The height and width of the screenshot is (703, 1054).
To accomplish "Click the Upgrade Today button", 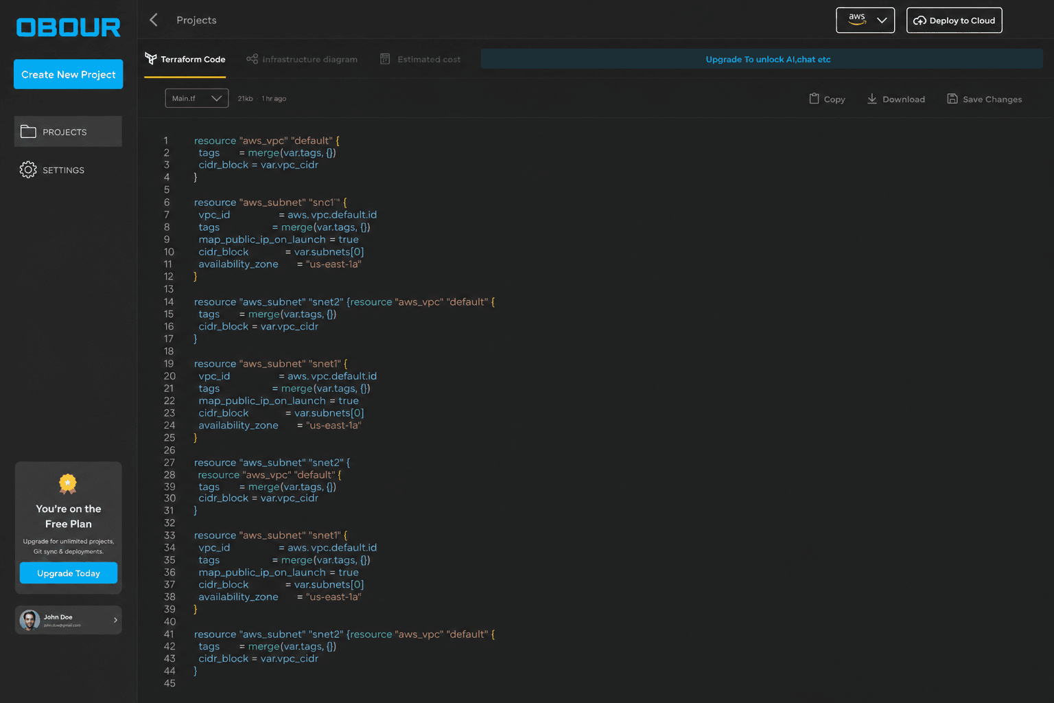I will point(69,573).
